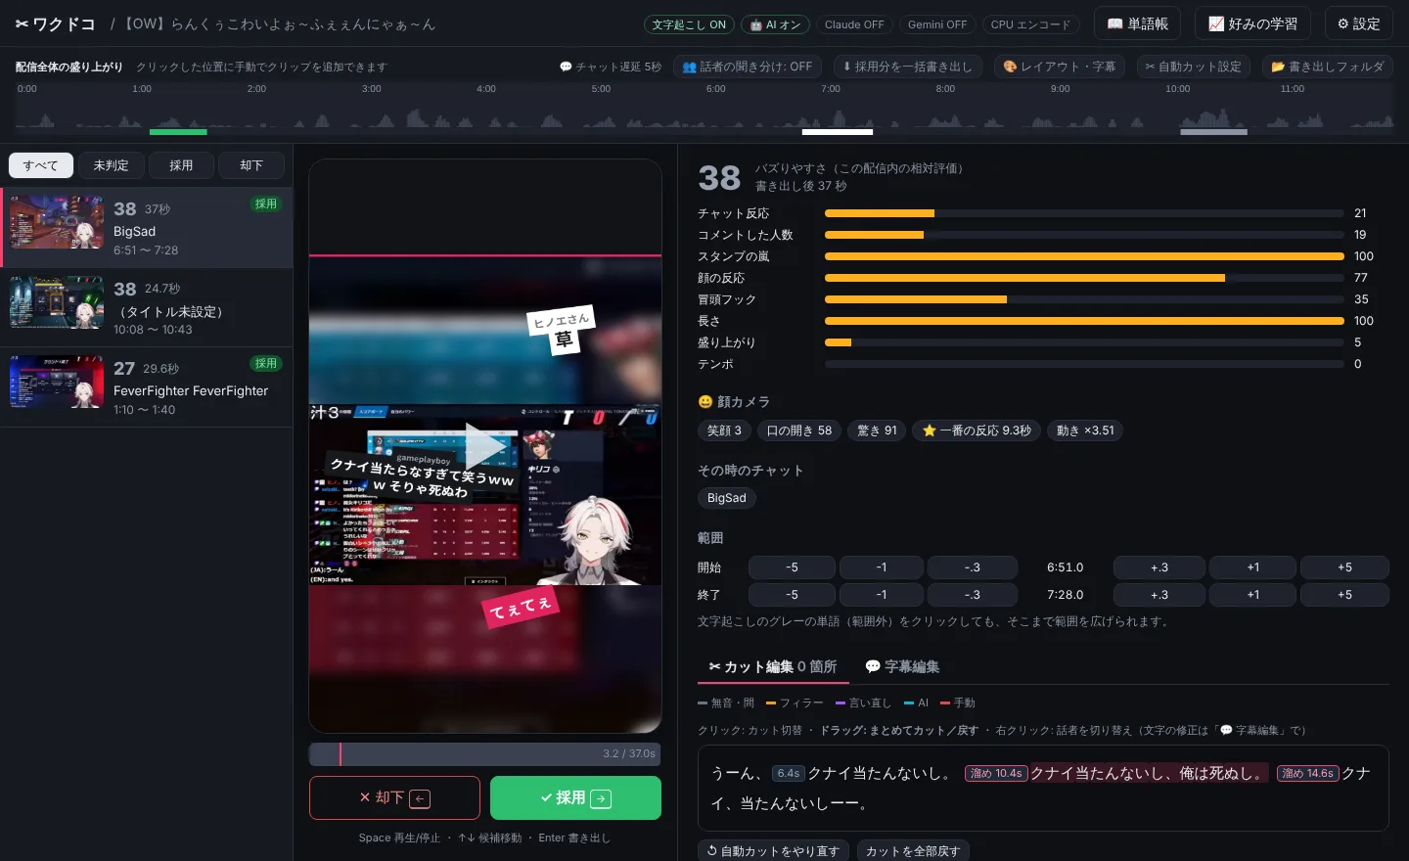The width and height of the screenshot is (1409, 861).
Task: Shift start time by +5
Action: pyautogui.click(x=1344, y=567)
